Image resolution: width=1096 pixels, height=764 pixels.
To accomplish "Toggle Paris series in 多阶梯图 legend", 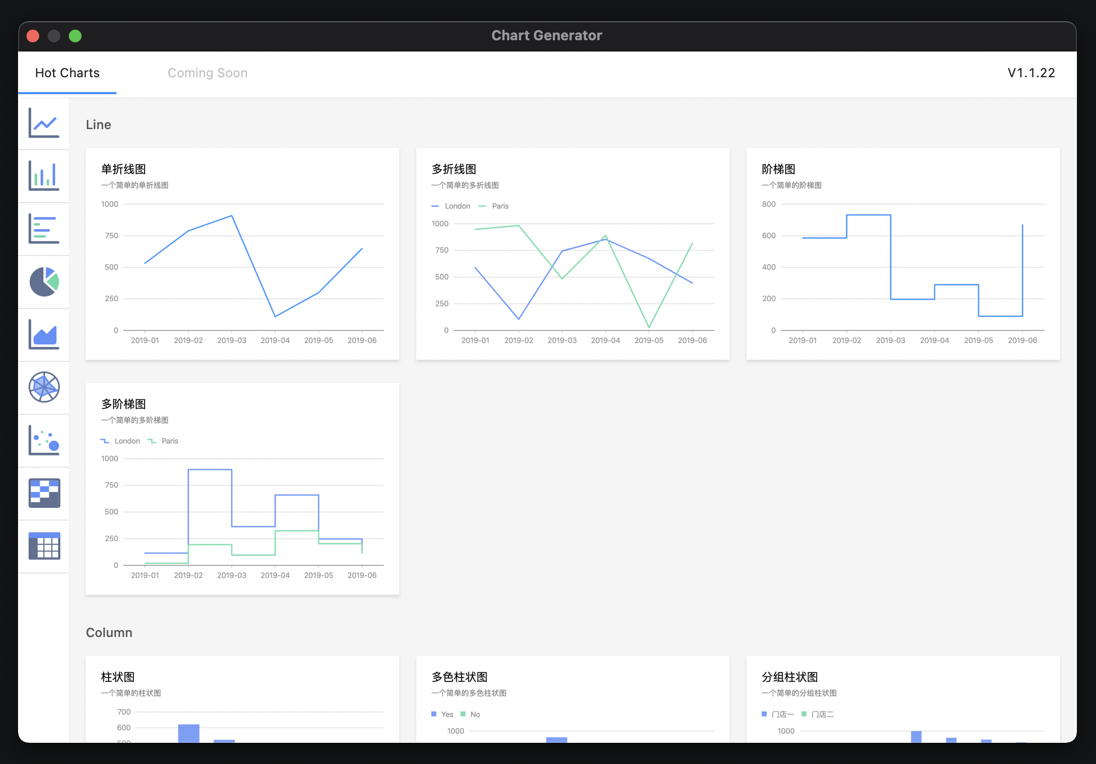I will [163, 441].
